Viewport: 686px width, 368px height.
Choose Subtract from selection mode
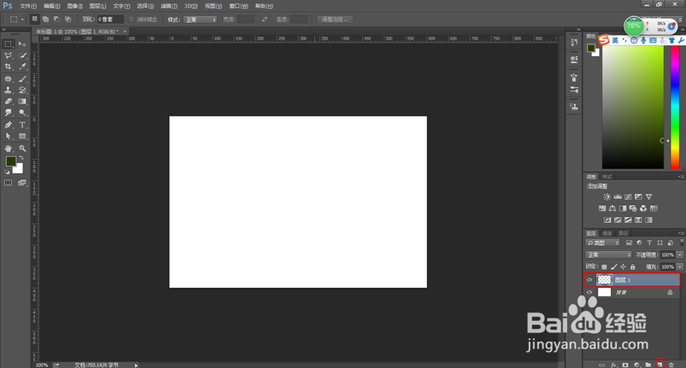coord(56,19)
